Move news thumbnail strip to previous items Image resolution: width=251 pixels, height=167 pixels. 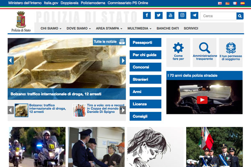[x=11, y=110]
